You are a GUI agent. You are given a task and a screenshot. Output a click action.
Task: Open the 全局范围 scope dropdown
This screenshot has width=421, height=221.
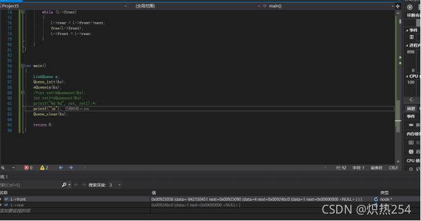[x=258, y=6]
